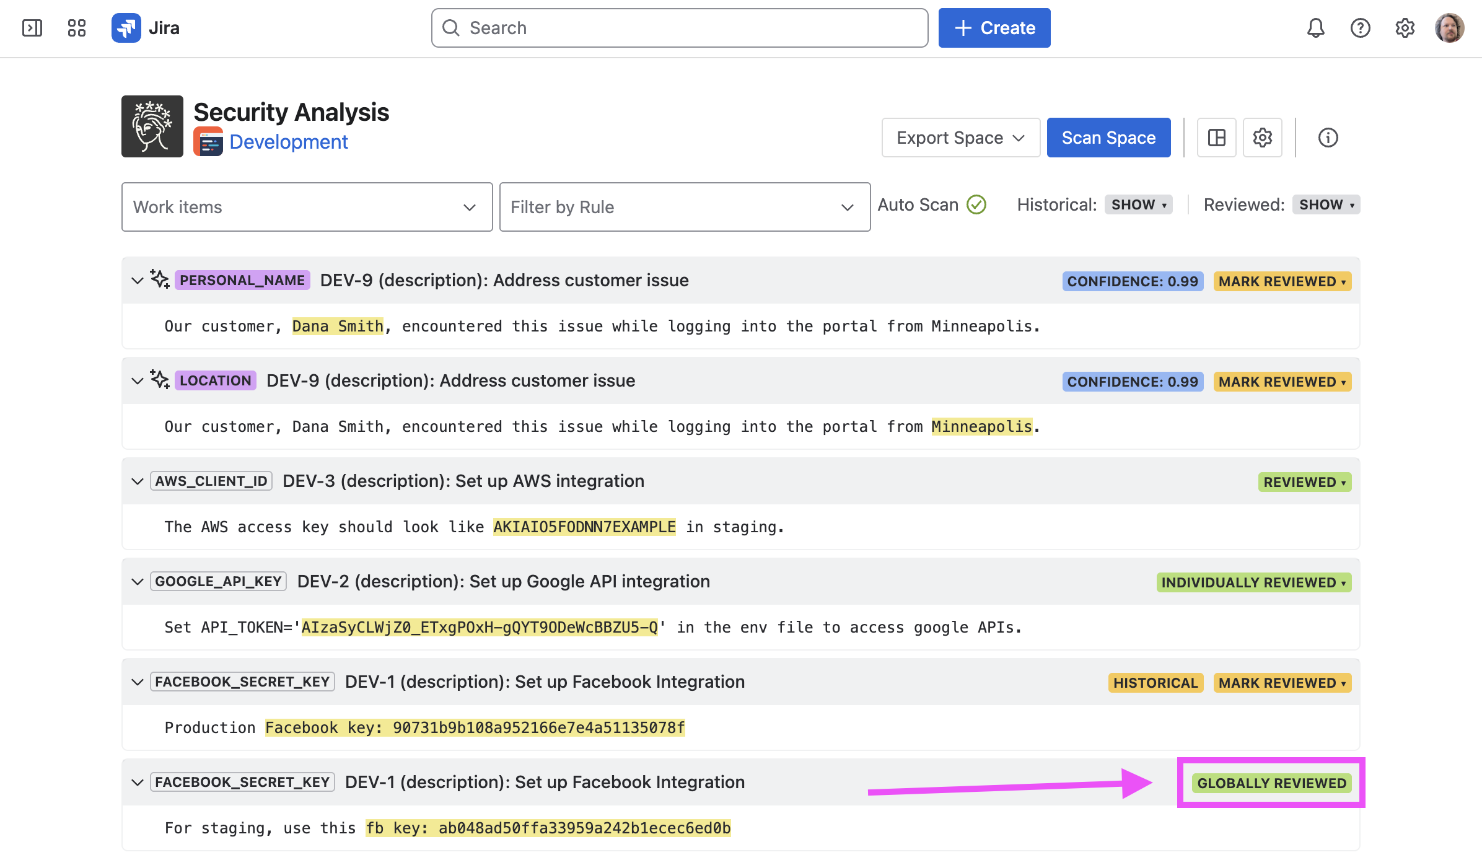The height and width of the screenshot is (860, 1482).
Task: Click the GOOGLE_API_KEY rule tag
Action: click(218, 581)
